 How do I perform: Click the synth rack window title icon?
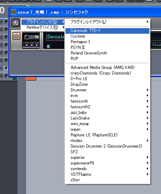pos(13,12)
